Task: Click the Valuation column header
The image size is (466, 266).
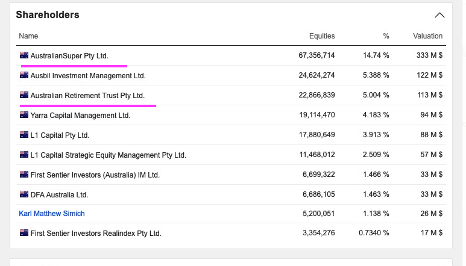Action: pos(427,36)
